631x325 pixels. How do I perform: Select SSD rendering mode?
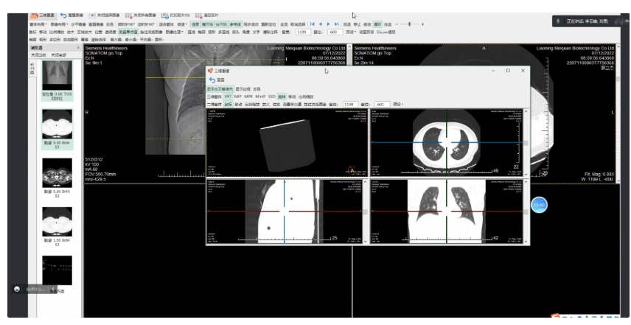click(x=272, y=97)
